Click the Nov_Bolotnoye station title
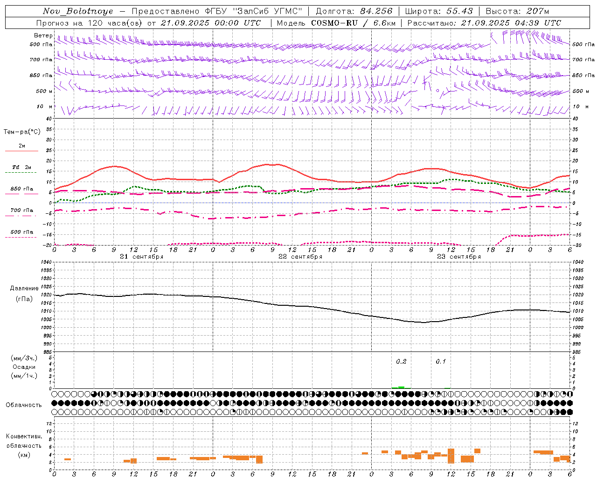597x478 pixels. [x=78, y=11]
